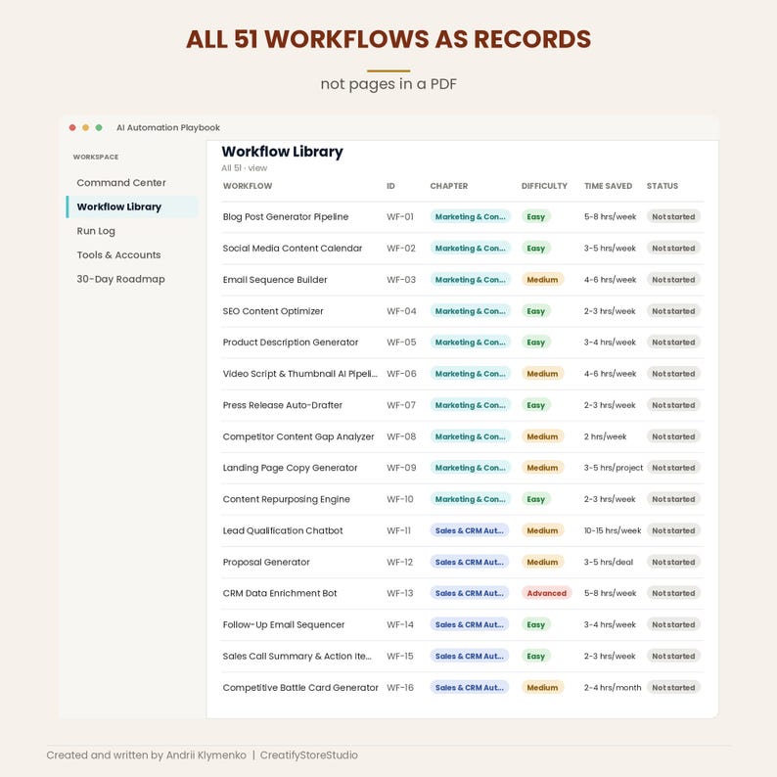Open the 30-Day Roadmap page

pos(120,279)
